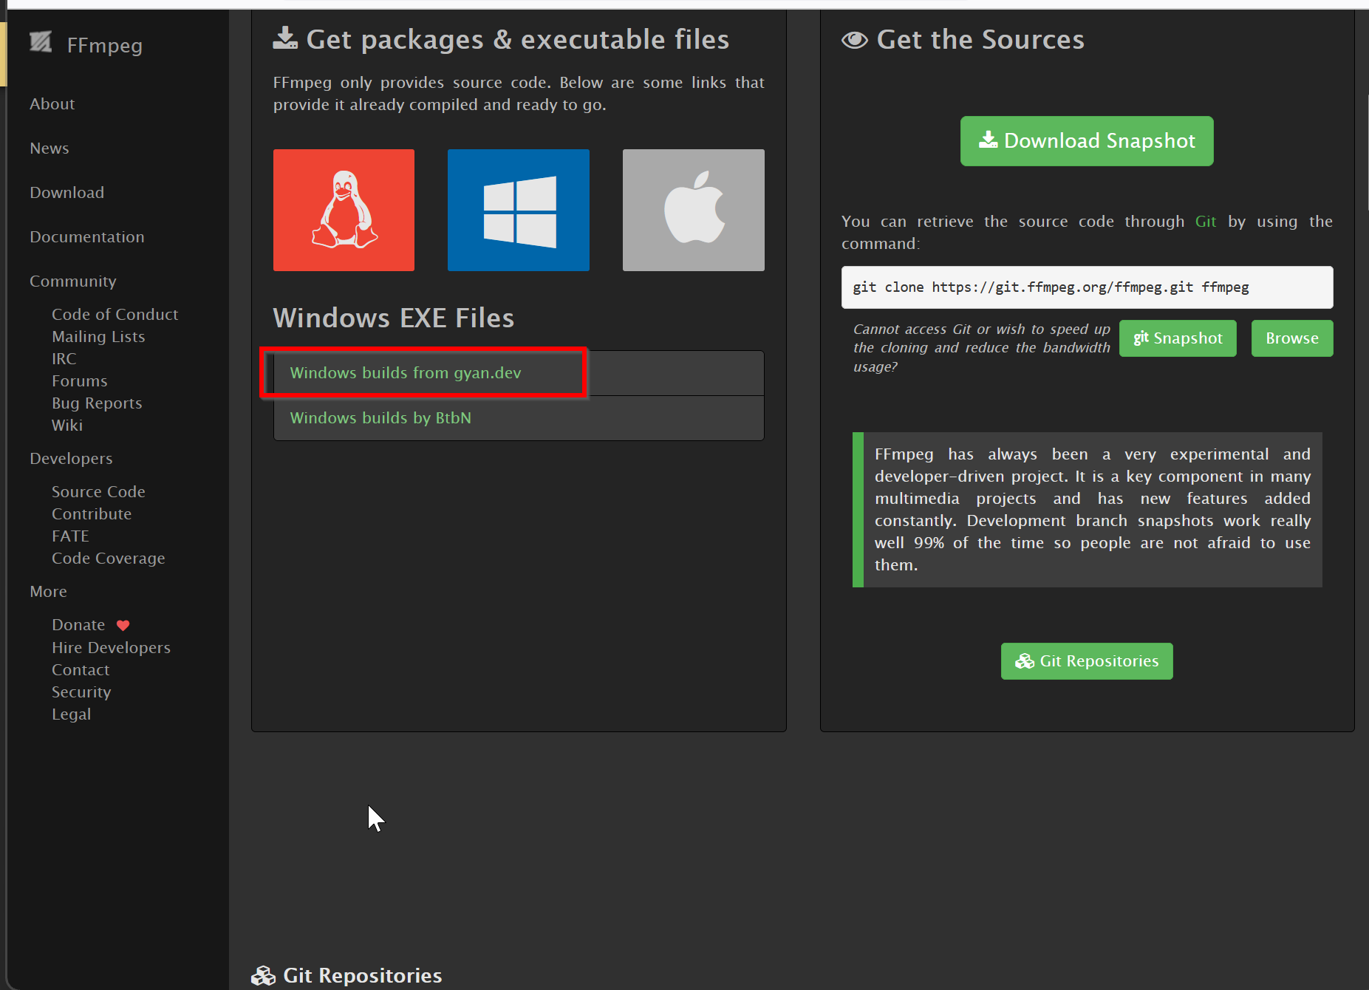Open Donate link in sidebar
Viewport: 1369px width, 990px height.
(78, 625)
